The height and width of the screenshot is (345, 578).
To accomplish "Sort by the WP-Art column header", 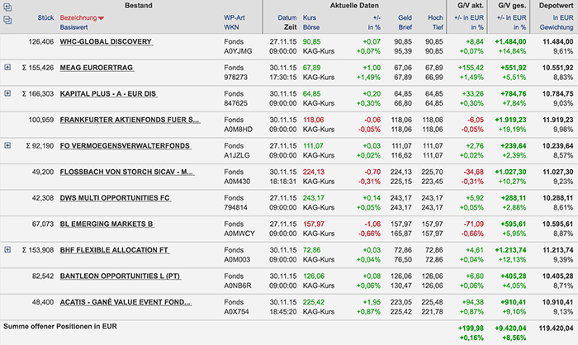I will click(x=235, y=17).
